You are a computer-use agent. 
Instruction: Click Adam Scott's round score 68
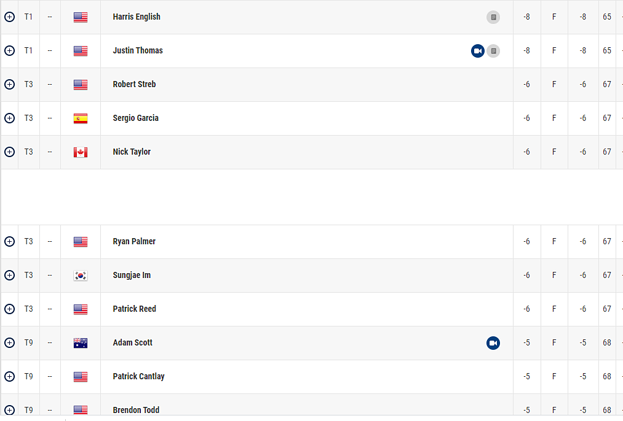[x=607, y=343]
